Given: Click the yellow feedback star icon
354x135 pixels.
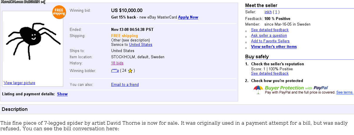Looking at the screenshot, I should tap(130, 71).
